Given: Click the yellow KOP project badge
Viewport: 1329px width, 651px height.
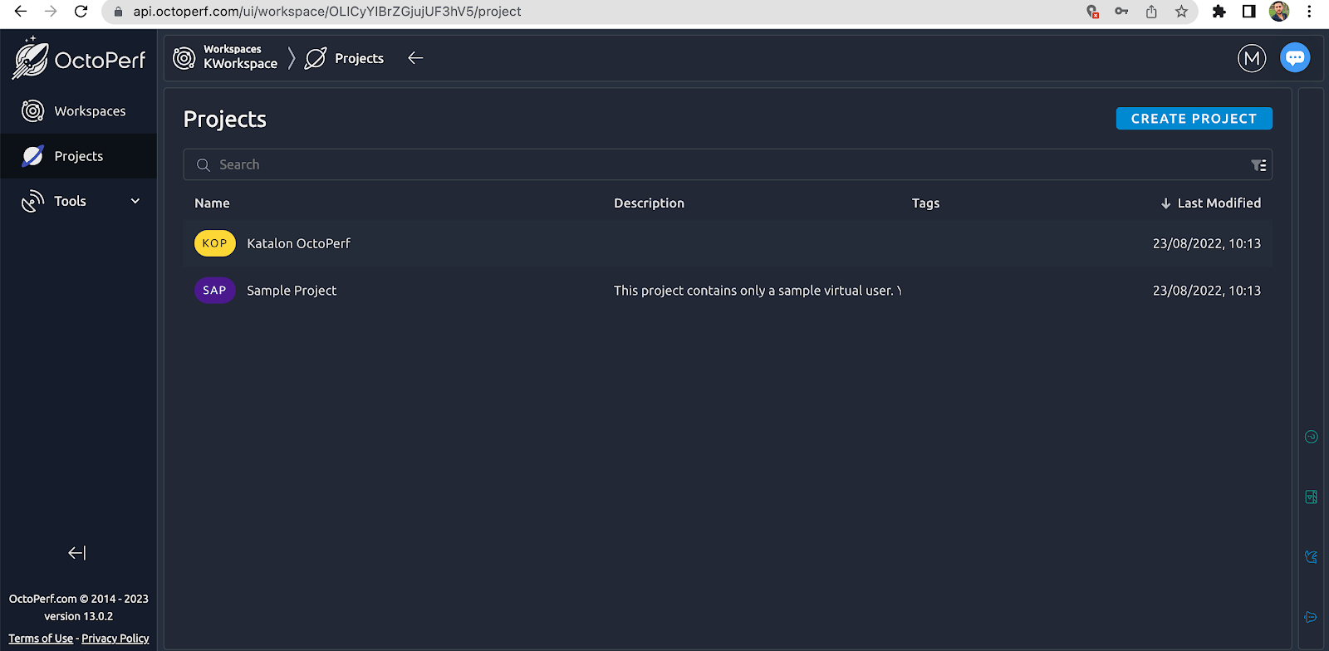Looking at the screenshot, I should 215,243.
